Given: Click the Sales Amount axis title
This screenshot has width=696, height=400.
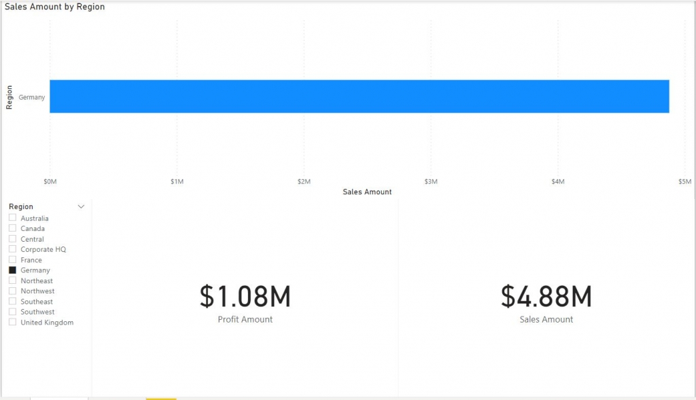Looking at the screenshot, I should pos(367,192).
